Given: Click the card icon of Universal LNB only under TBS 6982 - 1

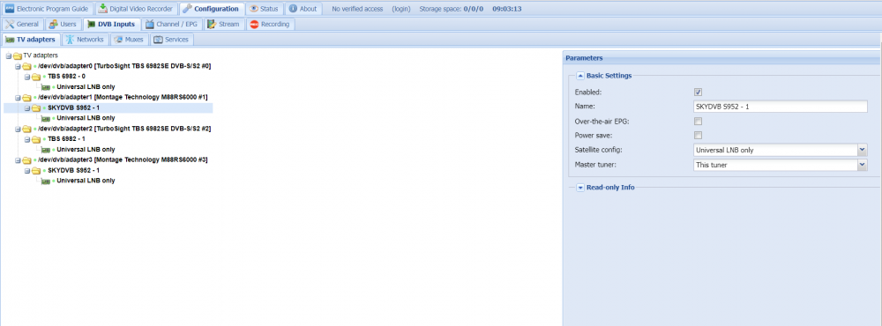Looking at the screenshot, I should [46, 150].
